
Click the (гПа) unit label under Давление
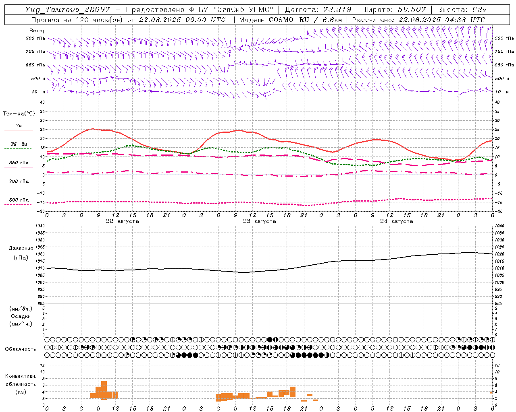pyautogui.click(x=21, y=258)
